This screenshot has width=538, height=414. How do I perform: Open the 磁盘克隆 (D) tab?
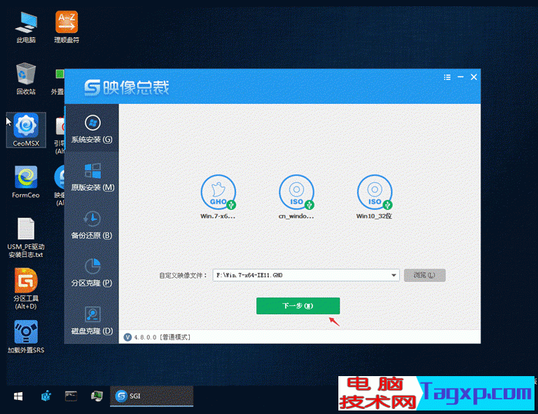(92, 320)
